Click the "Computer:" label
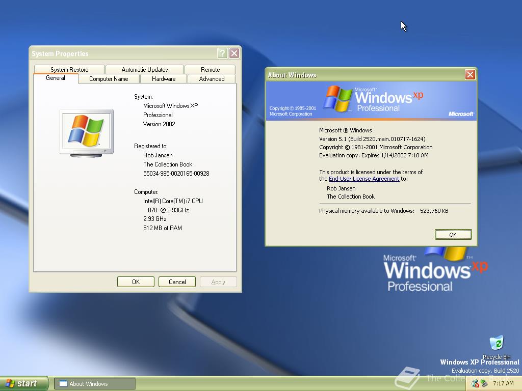 pyautogui.click(x=146, y=192)
